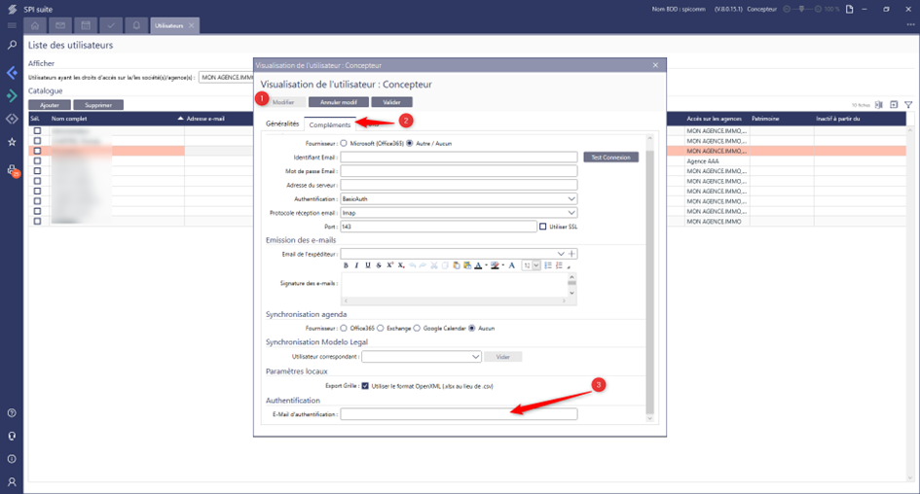Select Google Calendar sync radio button
Image resolution: width=920 pixels, height=494 pixels.
[x=418, y=328]
